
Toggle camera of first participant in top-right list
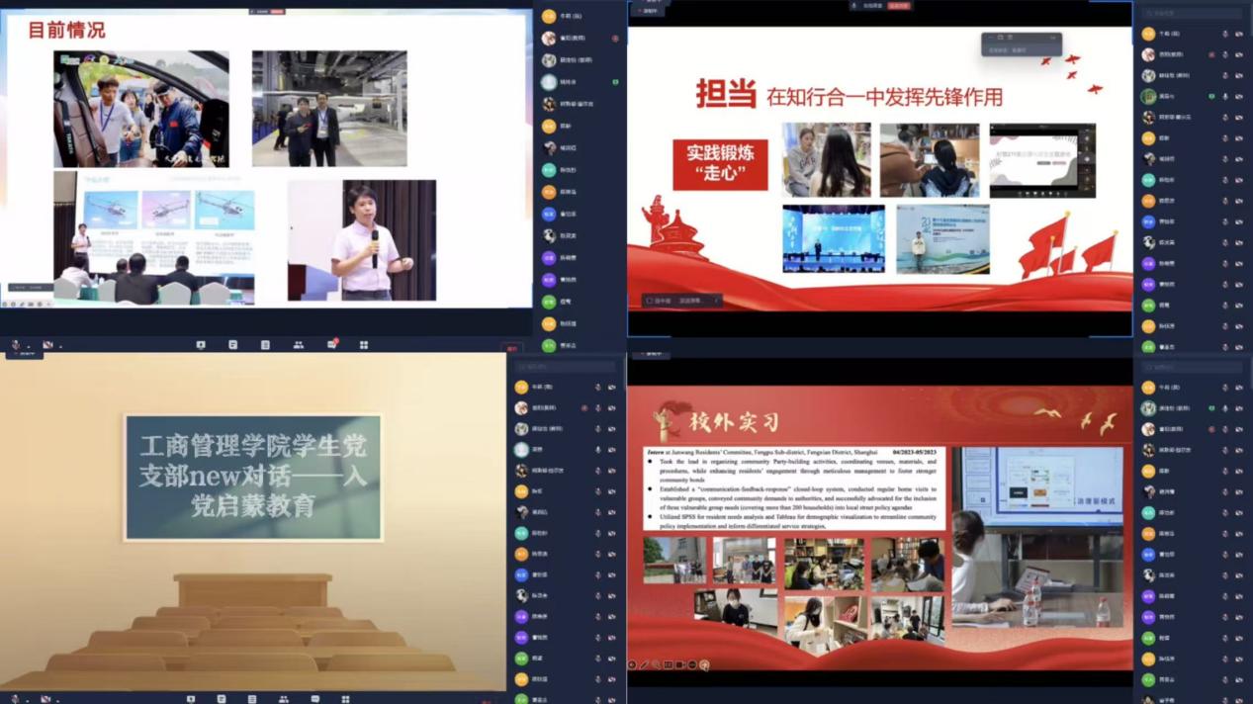pyautogui.click(x=1239, y=34)
